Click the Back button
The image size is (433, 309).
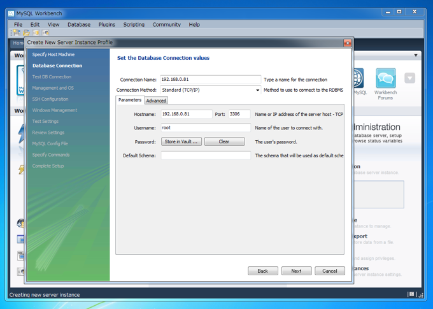point(262,271)
